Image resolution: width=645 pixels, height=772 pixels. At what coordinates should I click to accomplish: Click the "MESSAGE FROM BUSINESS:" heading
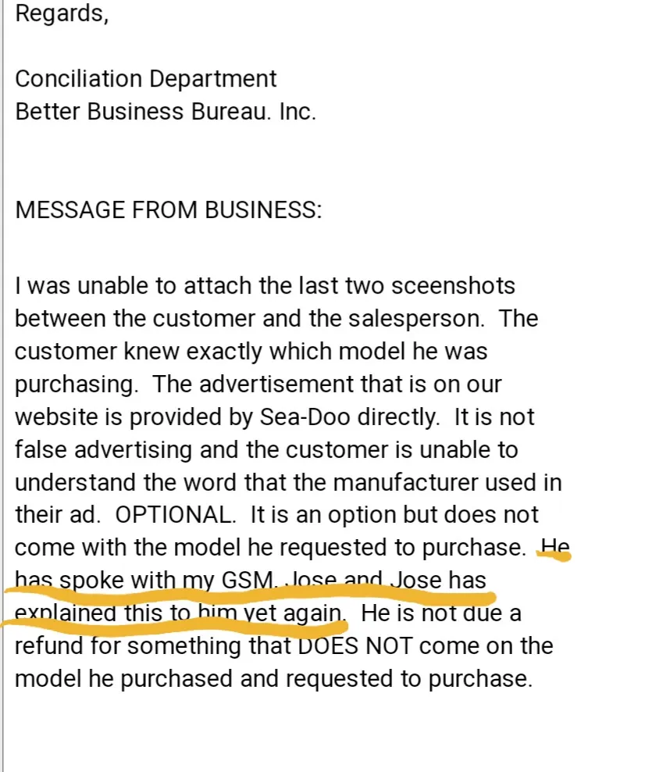pyautogui.click(x=168, y=210)
